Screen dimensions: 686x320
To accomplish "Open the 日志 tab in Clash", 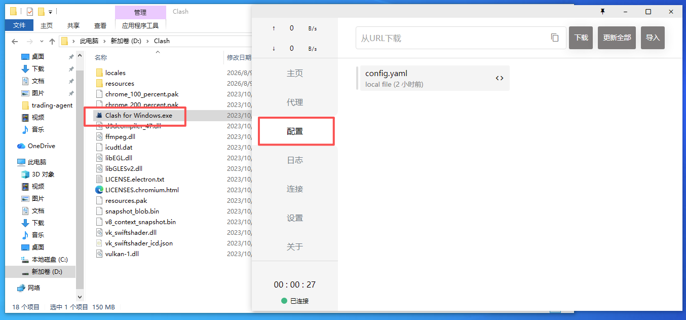I will 295,160.
